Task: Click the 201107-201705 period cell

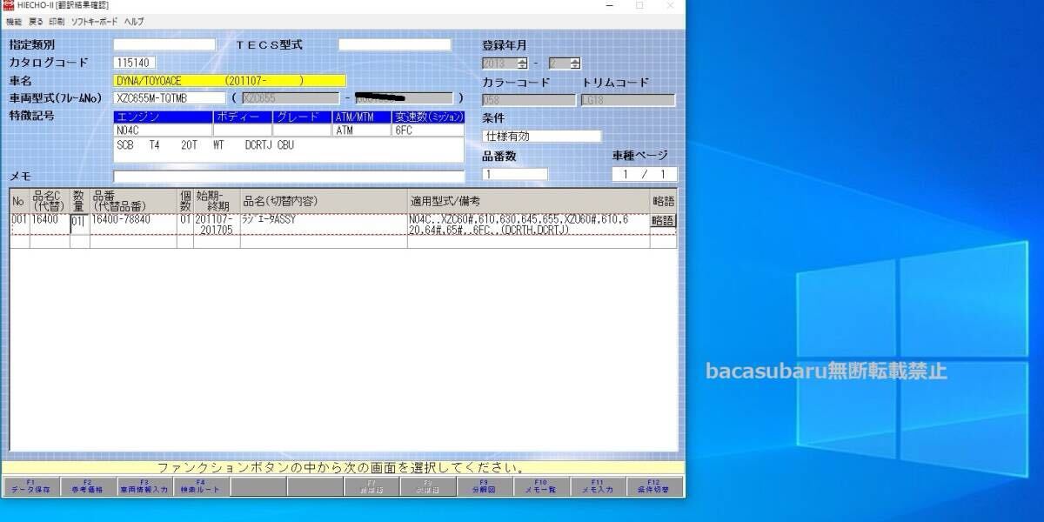Action: tap(216, 224)
